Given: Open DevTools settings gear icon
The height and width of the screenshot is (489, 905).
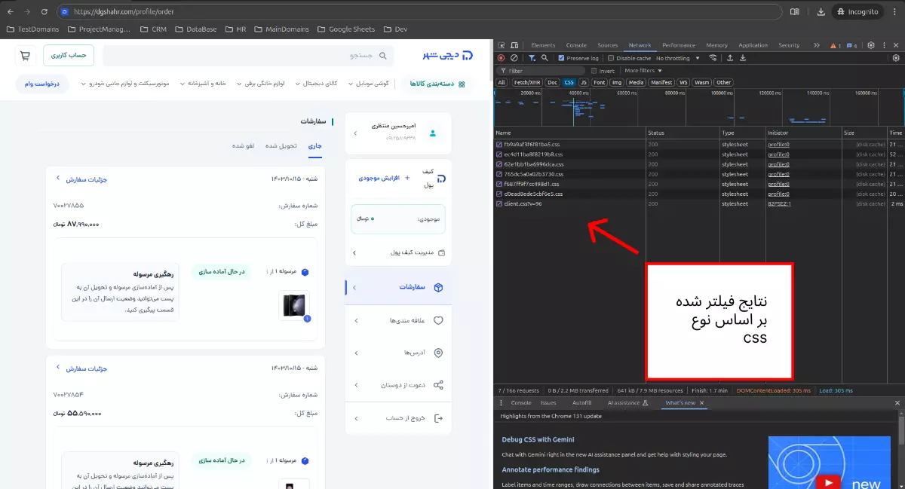Looking at the screenshot, I should point(870,45).
